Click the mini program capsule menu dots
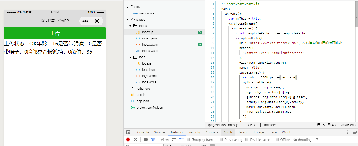 click(85, 21)
